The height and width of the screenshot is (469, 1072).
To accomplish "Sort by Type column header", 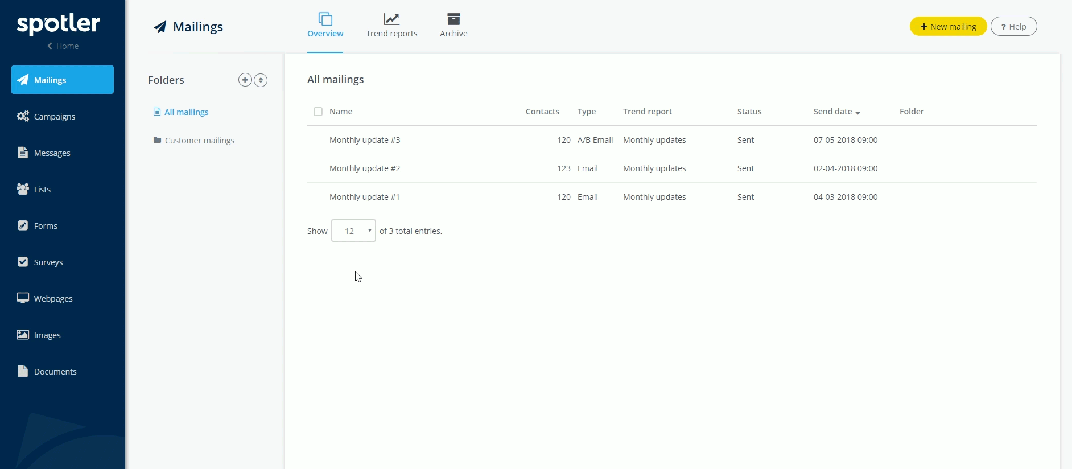I will click(x=587, y=112).
